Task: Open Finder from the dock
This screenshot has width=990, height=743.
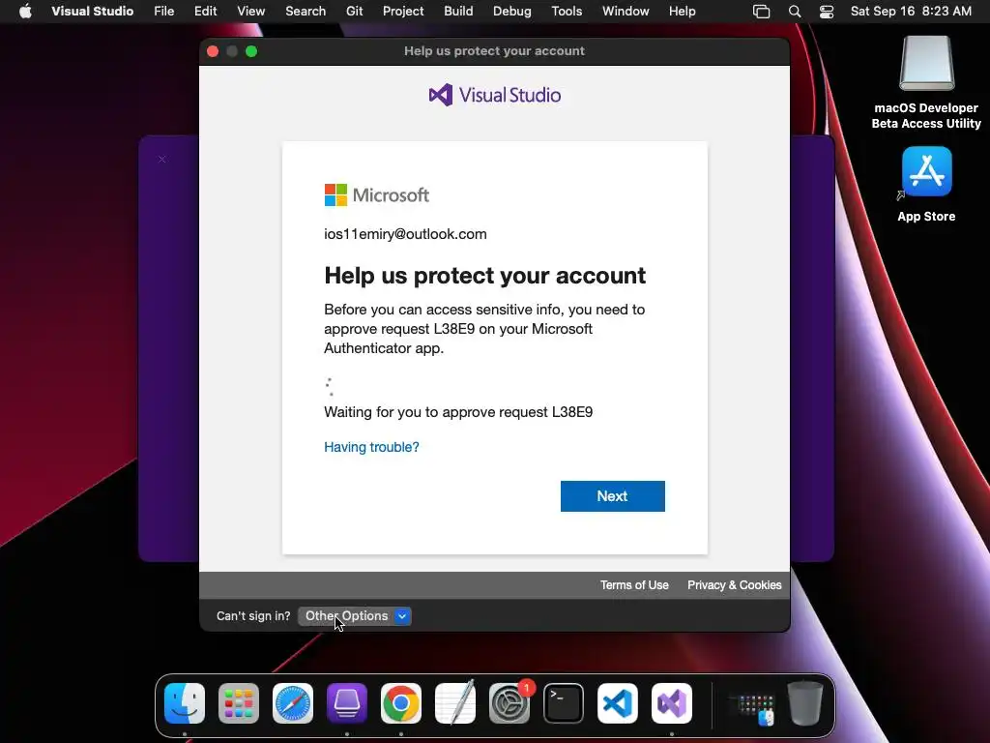Action: click(185, 703)
